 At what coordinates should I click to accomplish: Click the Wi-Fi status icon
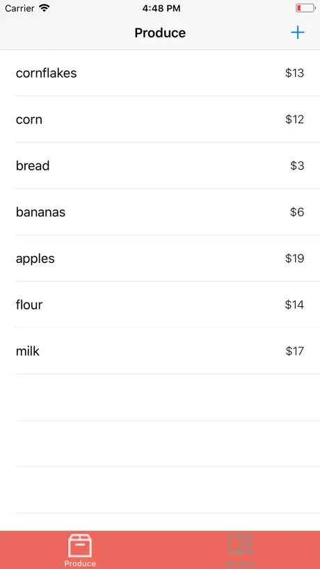(45, 8)
